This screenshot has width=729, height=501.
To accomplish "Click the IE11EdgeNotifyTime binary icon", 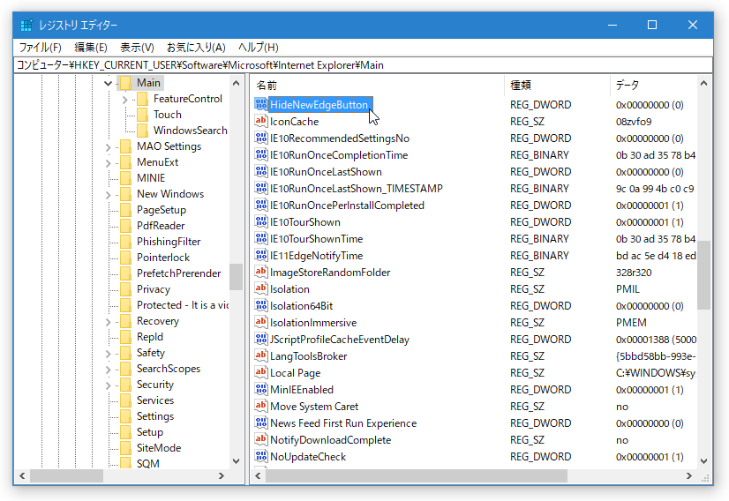I will 261,255.
